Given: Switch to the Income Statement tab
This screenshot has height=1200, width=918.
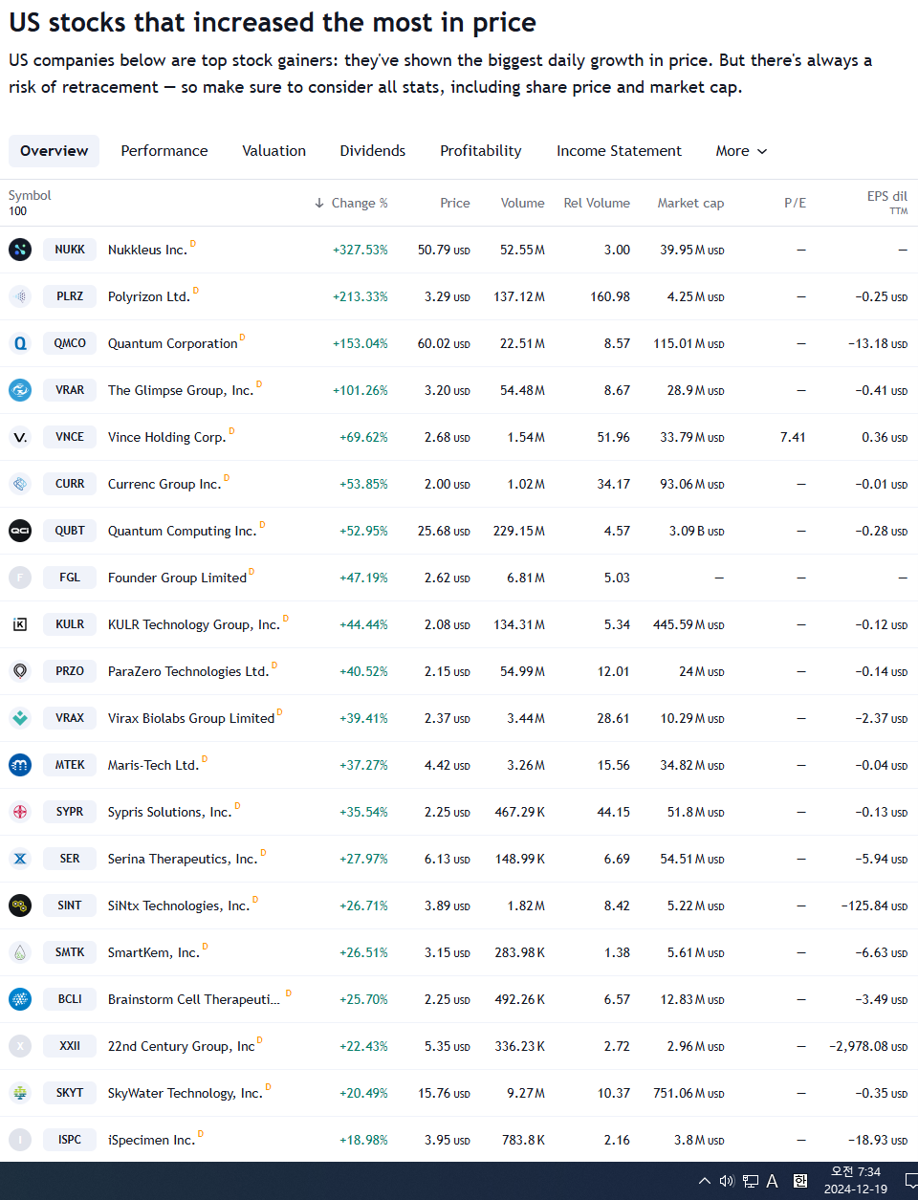Looking at the screenshot, I should click(x=619, y=151).
